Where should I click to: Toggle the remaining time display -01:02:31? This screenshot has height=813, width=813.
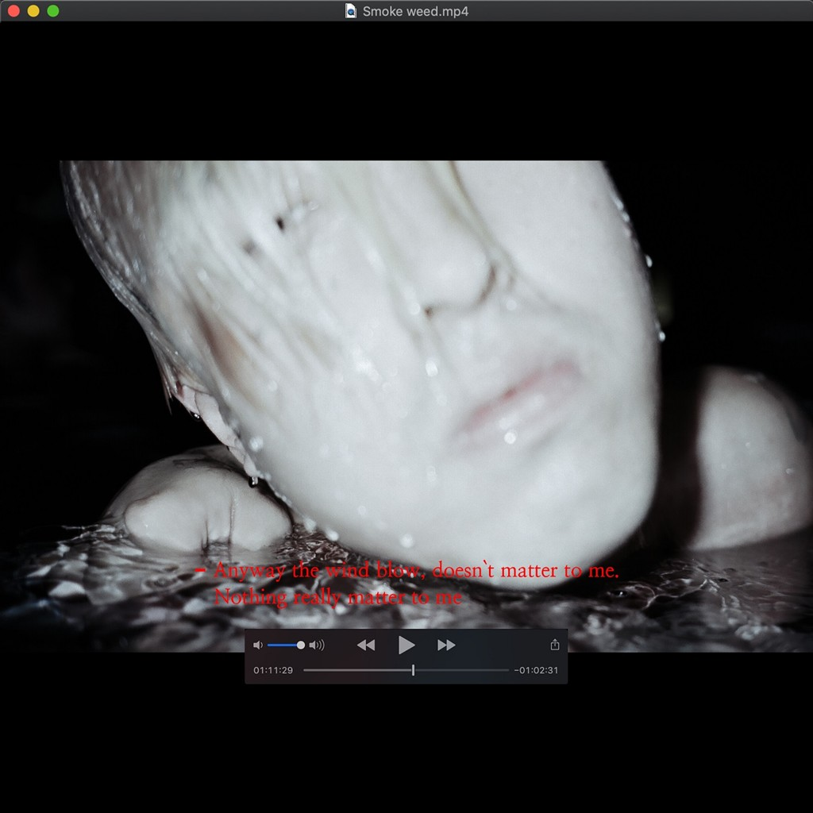(536, 670)
